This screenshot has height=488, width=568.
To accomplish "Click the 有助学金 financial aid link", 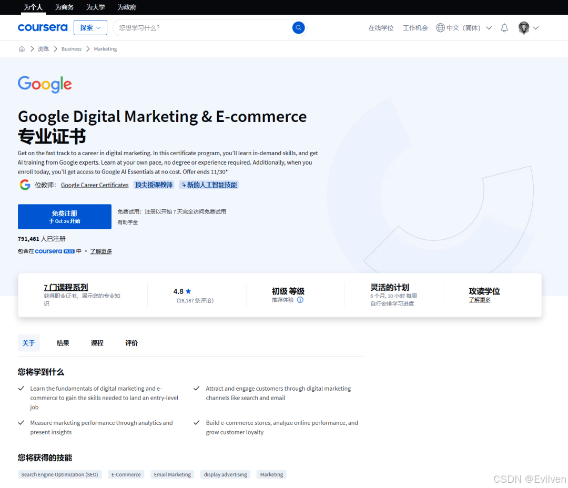I will (127, 222).
